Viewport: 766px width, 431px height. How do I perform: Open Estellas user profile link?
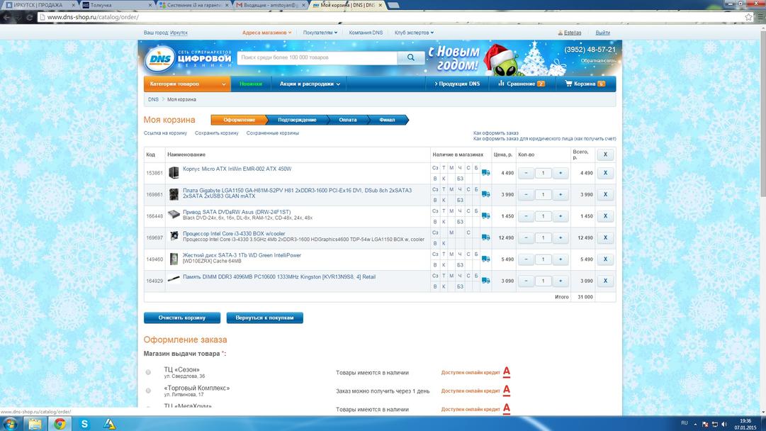click(572, 33)
